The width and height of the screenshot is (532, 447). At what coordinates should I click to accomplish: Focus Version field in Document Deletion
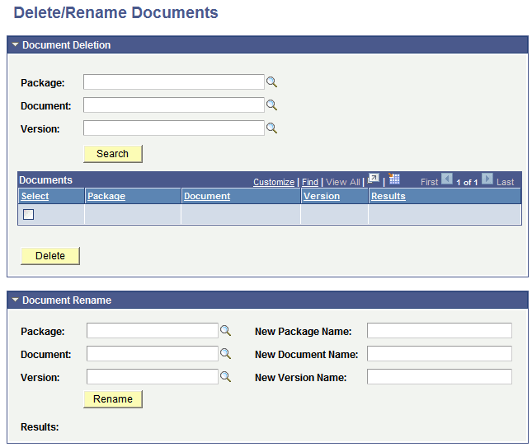[174, 128]
